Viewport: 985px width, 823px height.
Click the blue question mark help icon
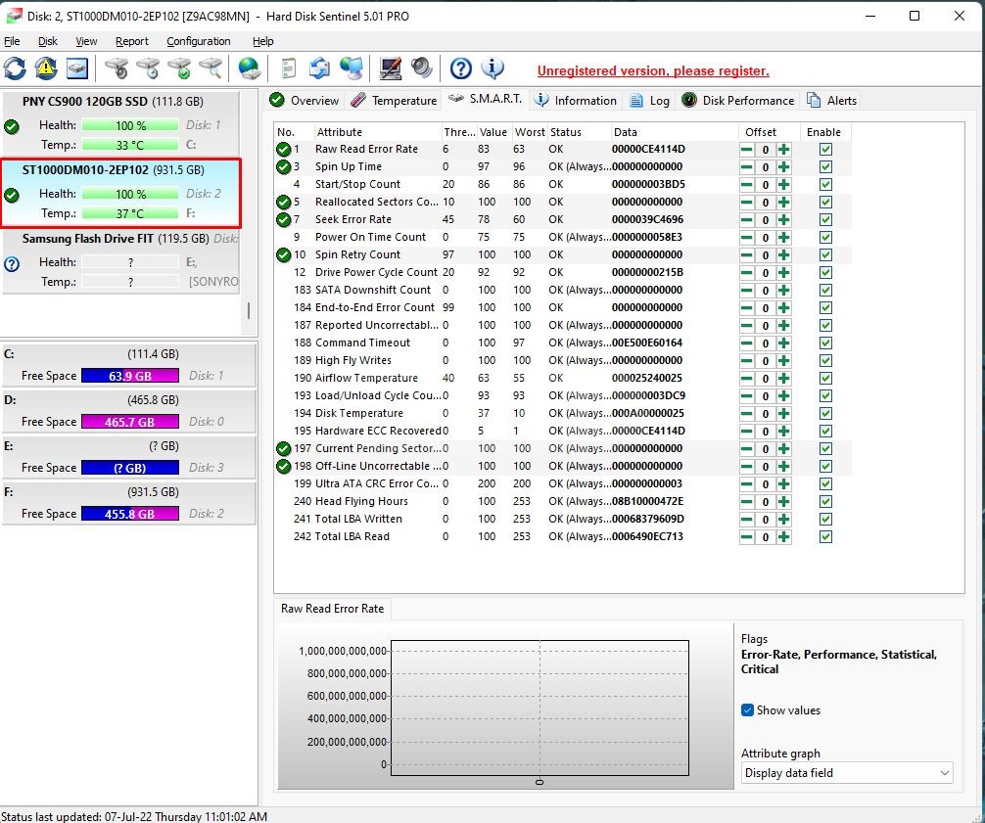coord(461,69)
